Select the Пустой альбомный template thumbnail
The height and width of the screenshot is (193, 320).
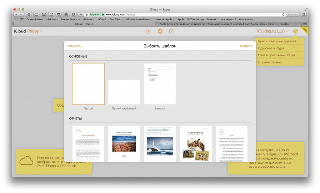124,92
